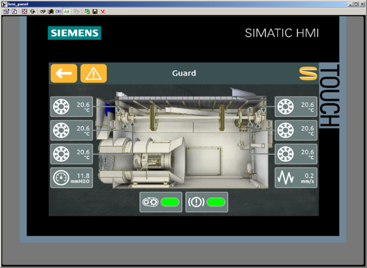This screenshot has width=367, height=268.
Task: Select the middle right bearing temperature tile
Action: point(296,130)
